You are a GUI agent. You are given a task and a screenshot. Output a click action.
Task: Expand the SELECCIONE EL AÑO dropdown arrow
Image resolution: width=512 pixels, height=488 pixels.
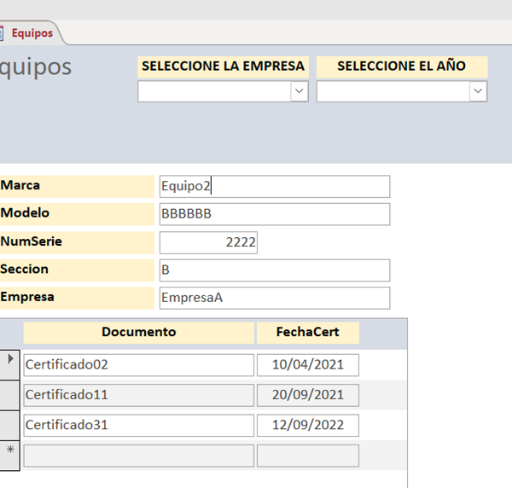[478, 91]
